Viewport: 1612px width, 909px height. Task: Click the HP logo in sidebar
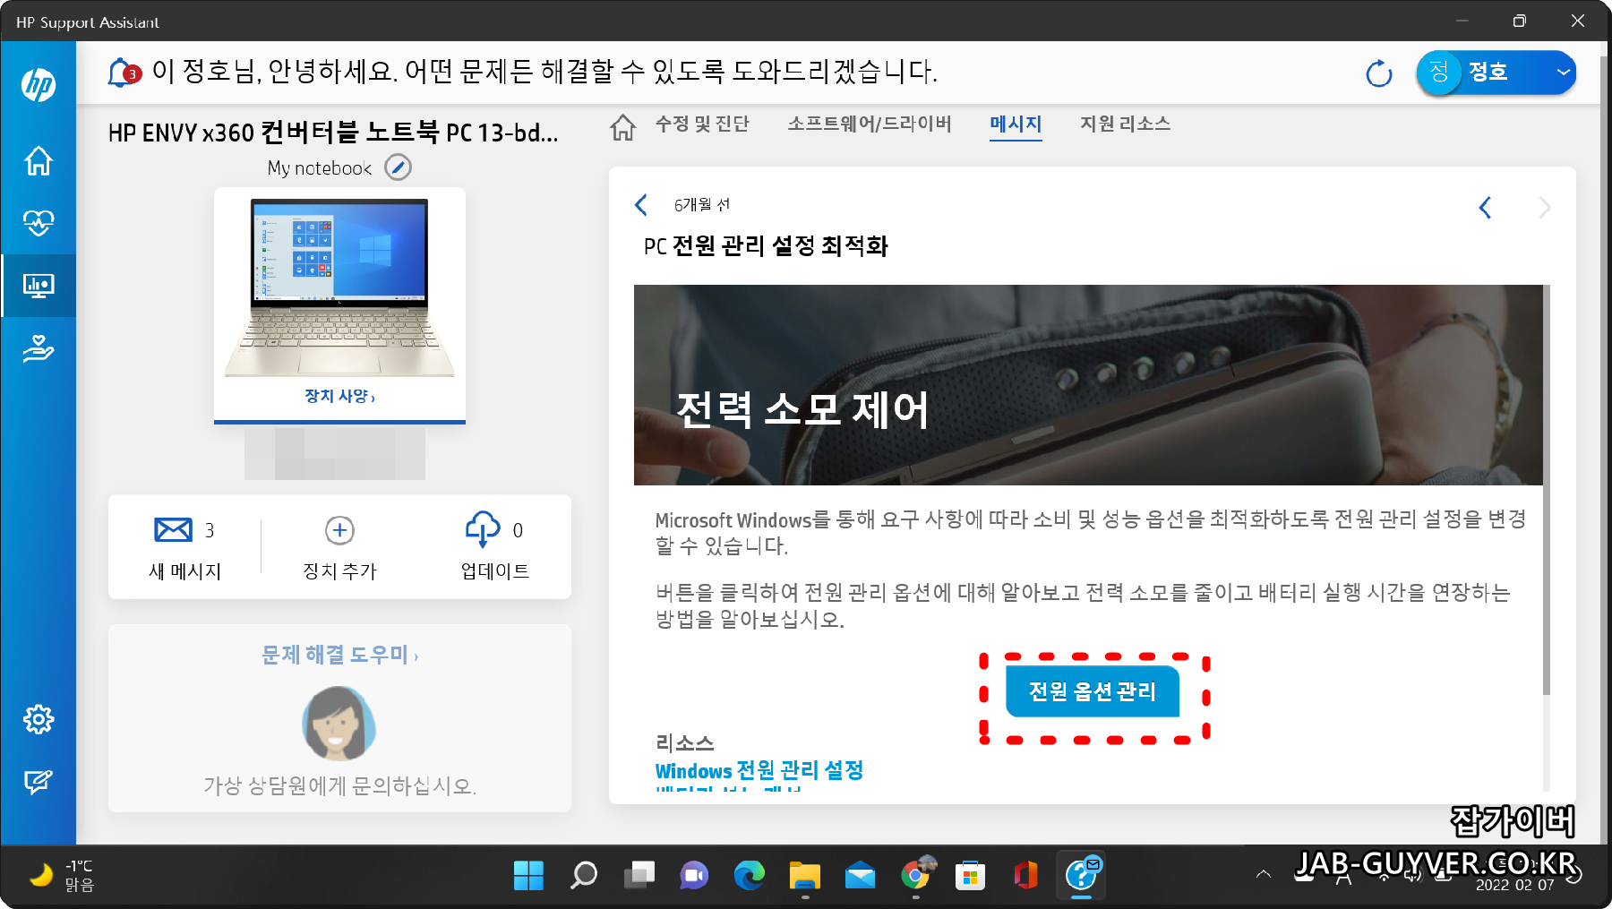click(x=39, y=85)
